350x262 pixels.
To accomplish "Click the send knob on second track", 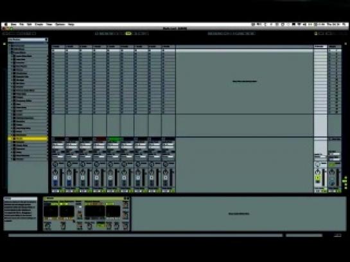I will tap(69, 164).
